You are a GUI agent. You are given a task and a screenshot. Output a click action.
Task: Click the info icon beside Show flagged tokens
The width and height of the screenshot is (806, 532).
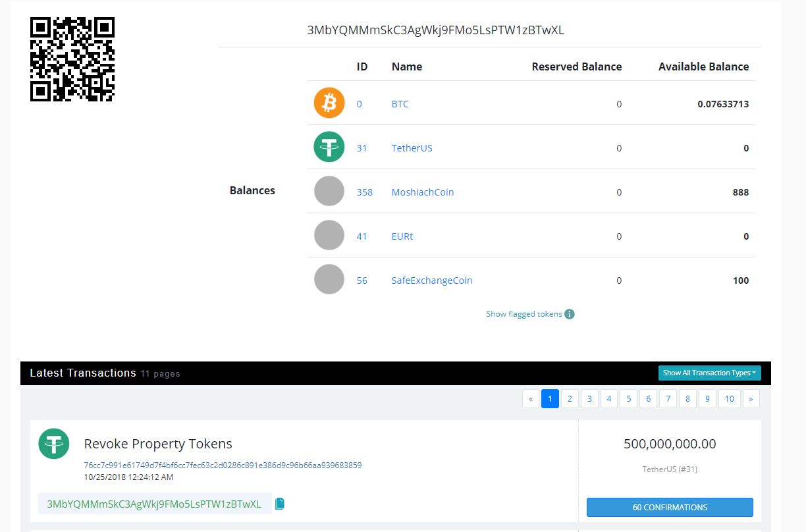pos(569,314)
